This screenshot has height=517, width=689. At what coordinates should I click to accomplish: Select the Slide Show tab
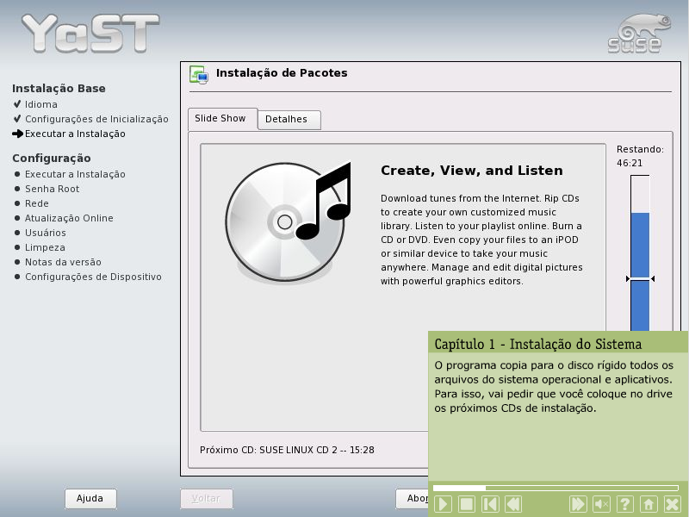tap(220, 119)
